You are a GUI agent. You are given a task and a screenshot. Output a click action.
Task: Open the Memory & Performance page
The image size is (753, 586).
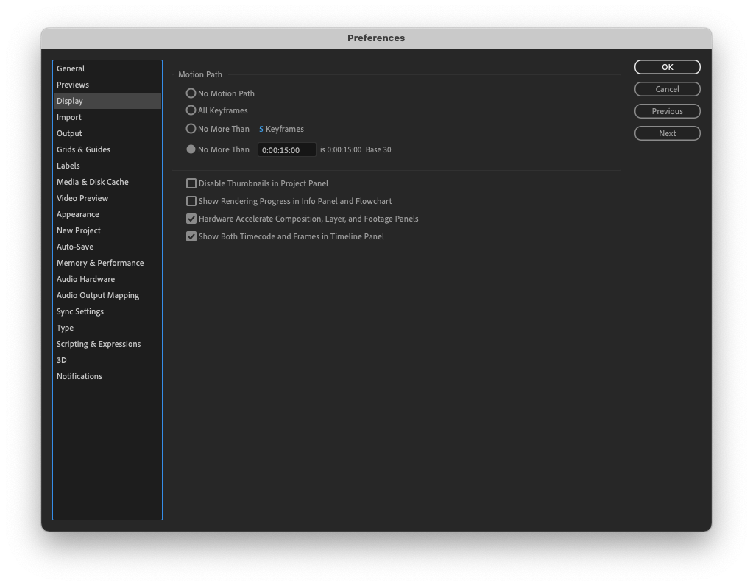(99, 262)
